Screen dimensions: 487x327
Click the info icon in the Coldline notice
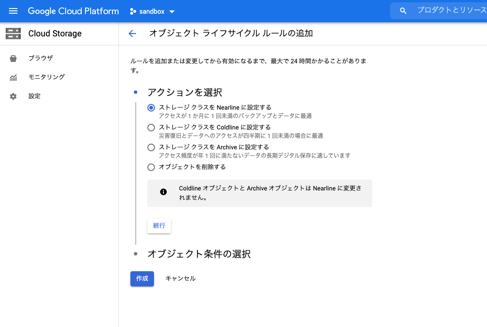[x=164, y=191]
